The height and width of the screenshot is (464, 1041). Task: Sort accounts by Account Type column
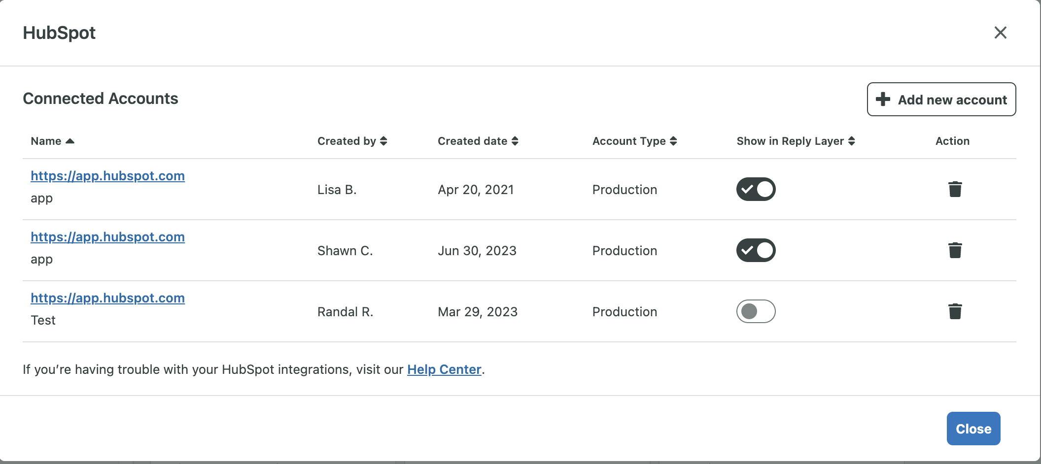pos(634,141)
